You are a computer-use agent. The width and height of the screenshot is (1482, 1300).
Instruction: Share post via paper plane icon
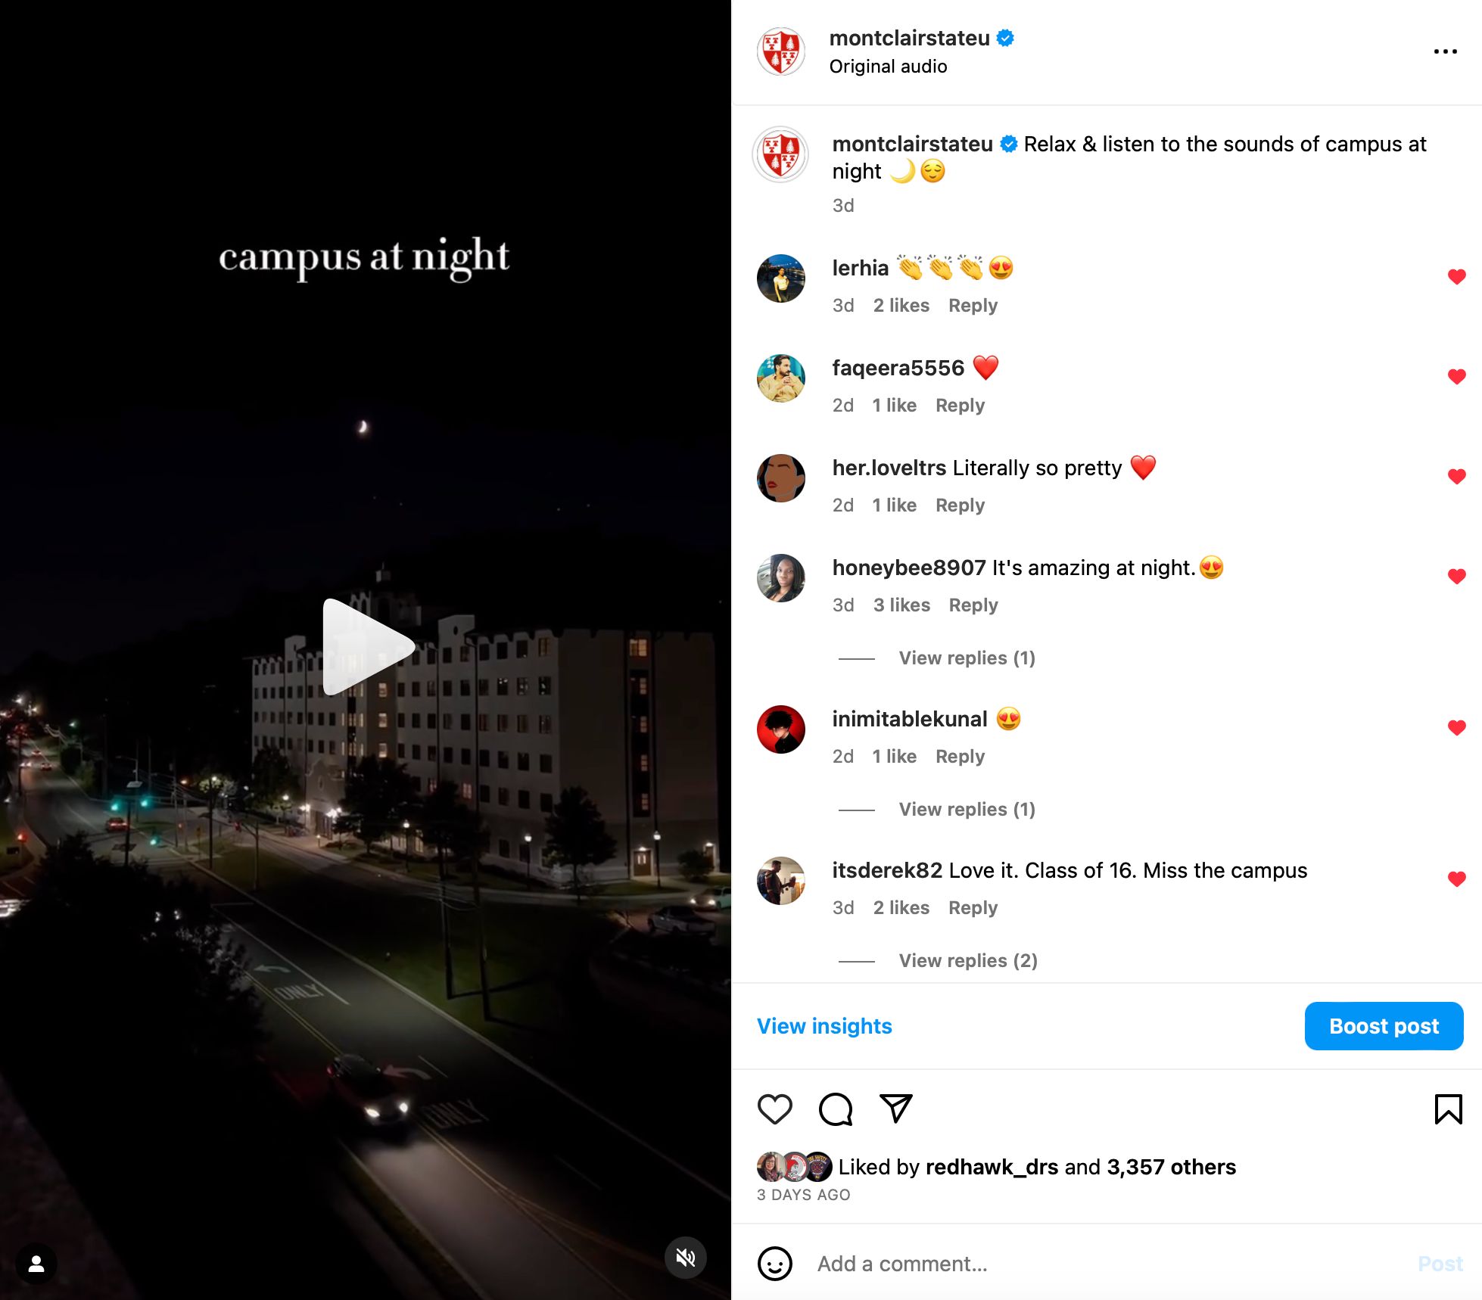click(x=896, y=1109)
